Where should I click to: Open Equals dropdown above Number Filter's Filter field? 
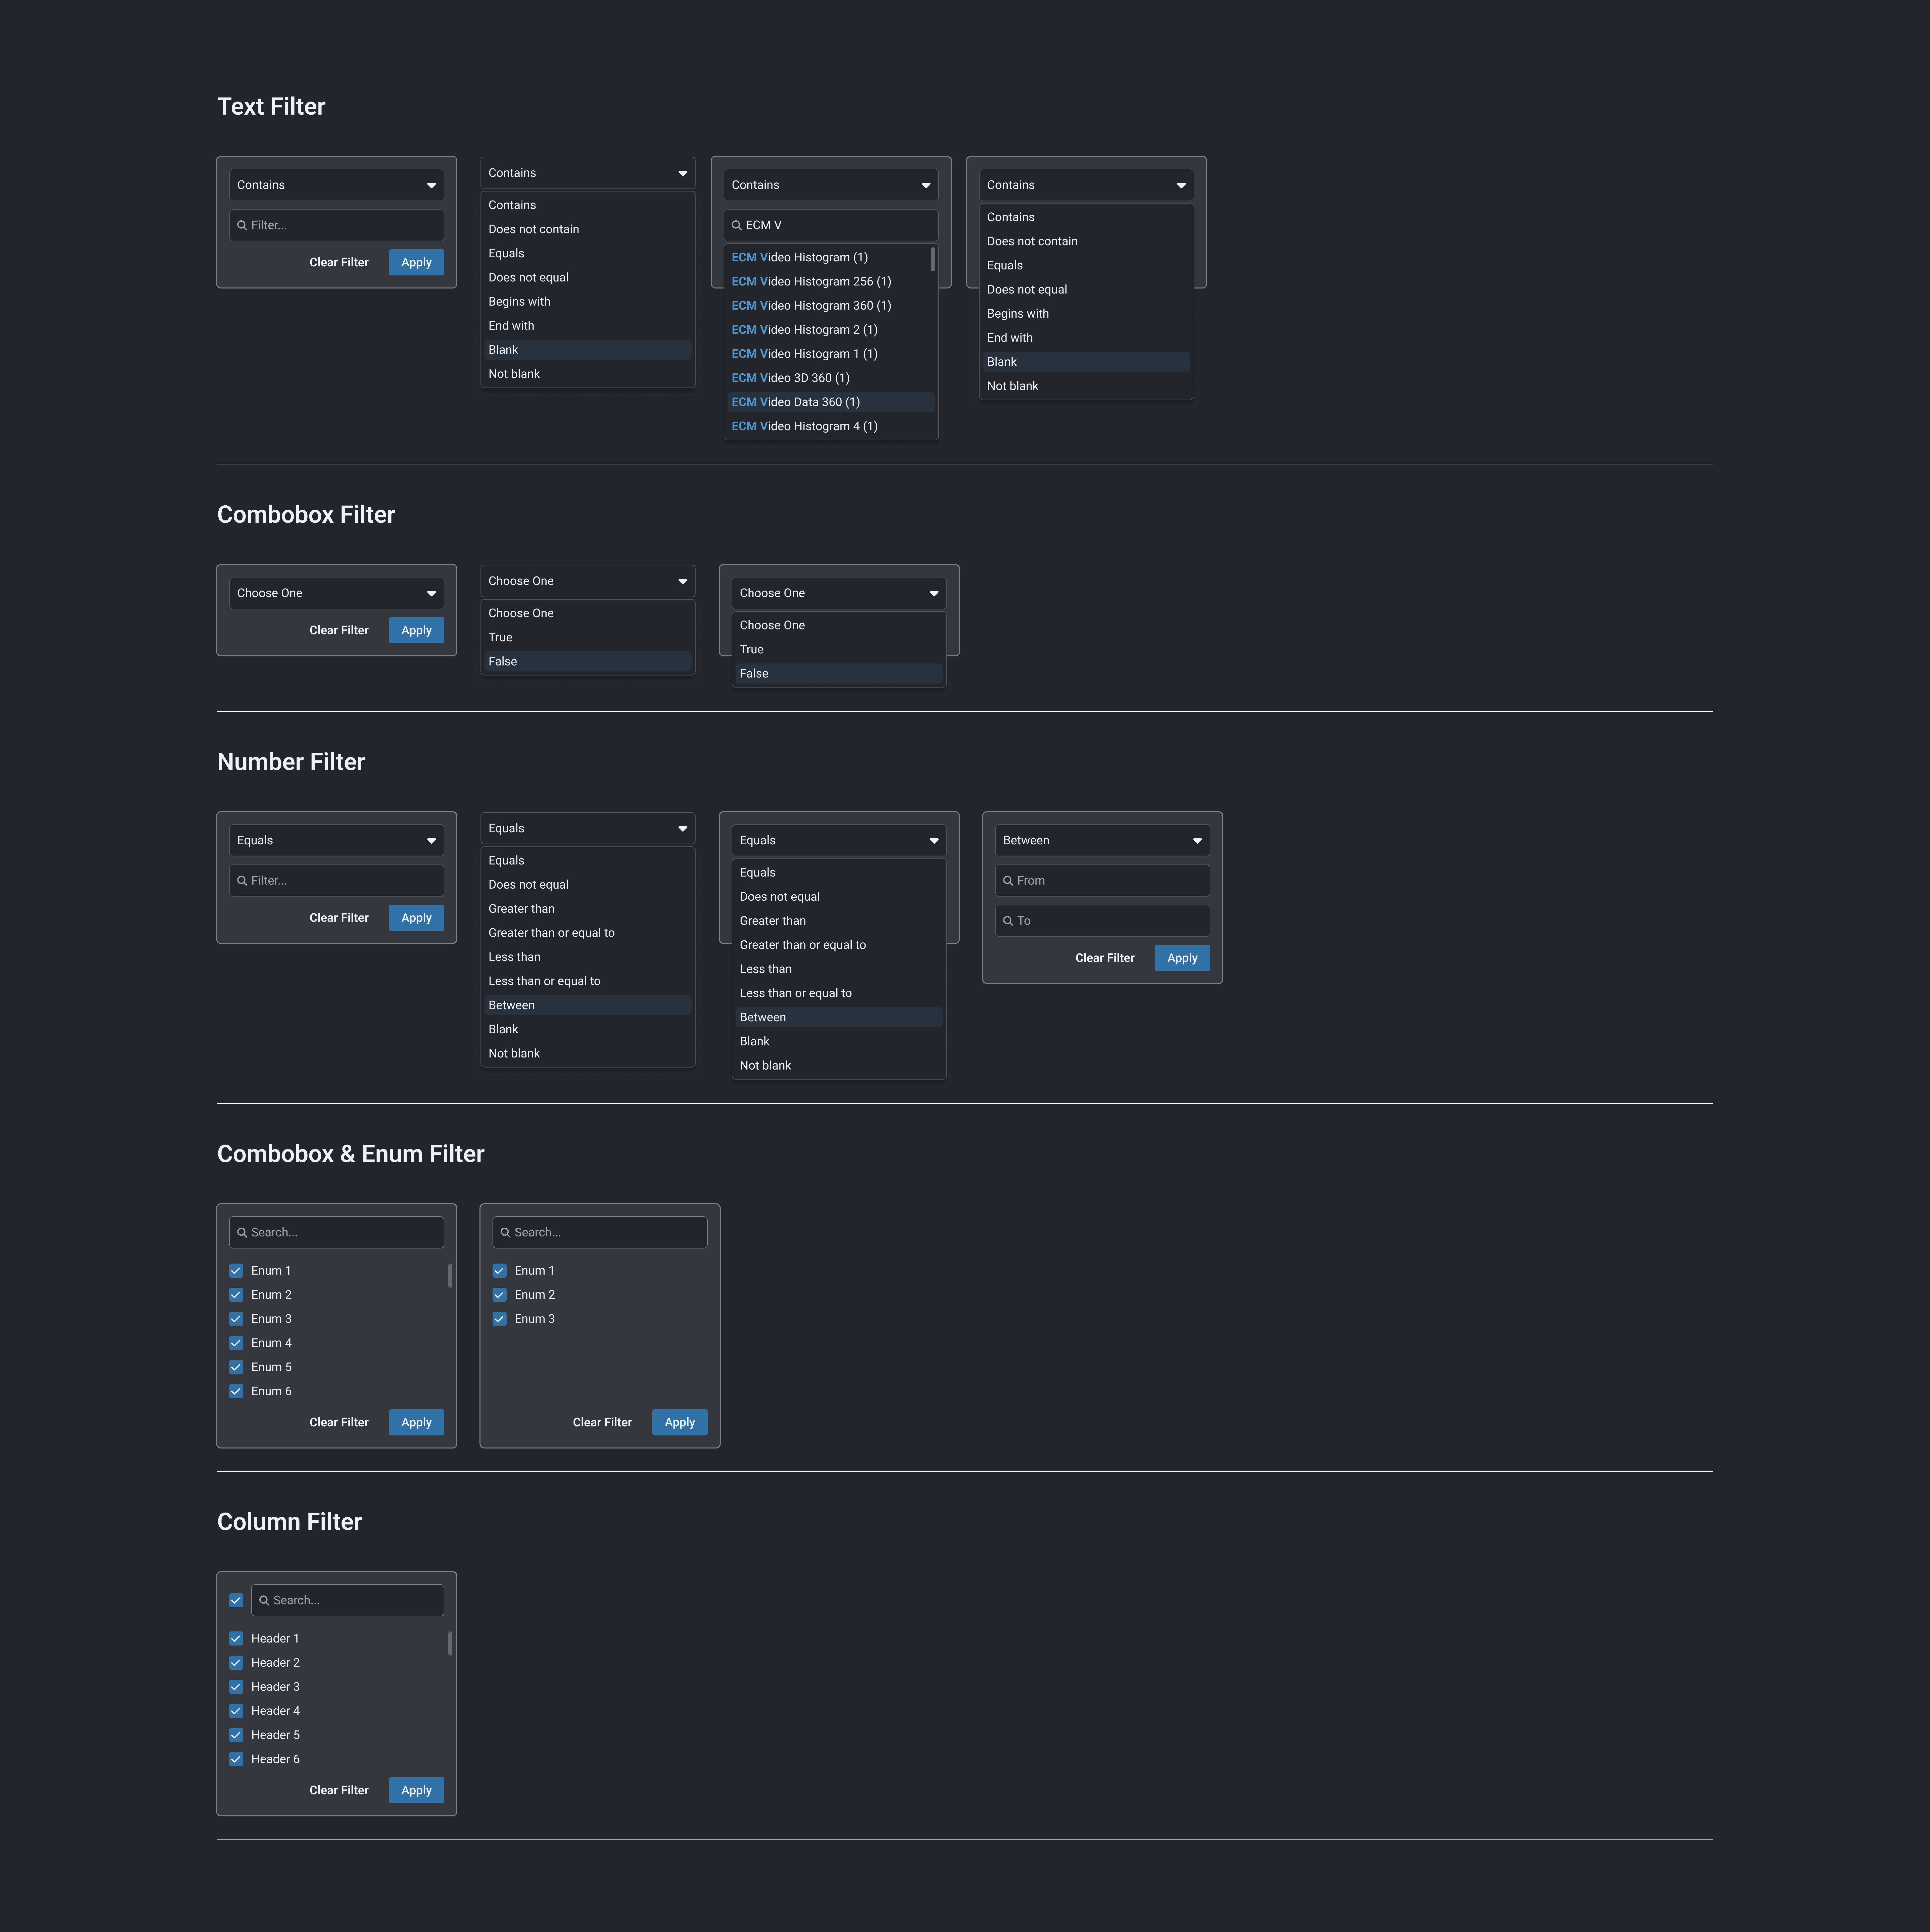point(336,841)
